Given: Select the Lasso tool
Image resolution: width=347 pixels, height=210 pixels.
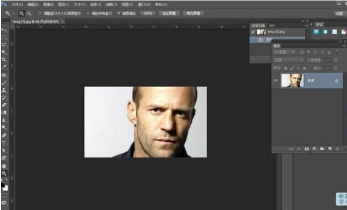Looking at the screenshot, I should tap(4, 45).
